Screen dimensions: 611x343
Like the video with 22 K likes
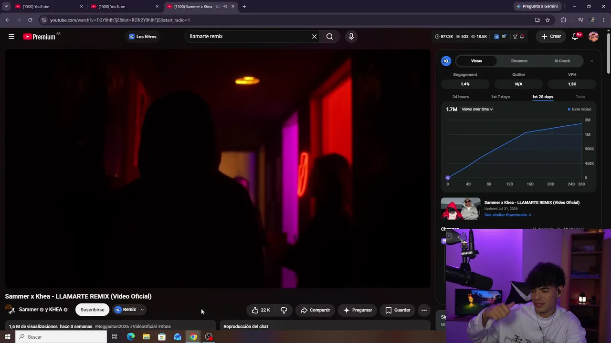(x=261, y=310)
